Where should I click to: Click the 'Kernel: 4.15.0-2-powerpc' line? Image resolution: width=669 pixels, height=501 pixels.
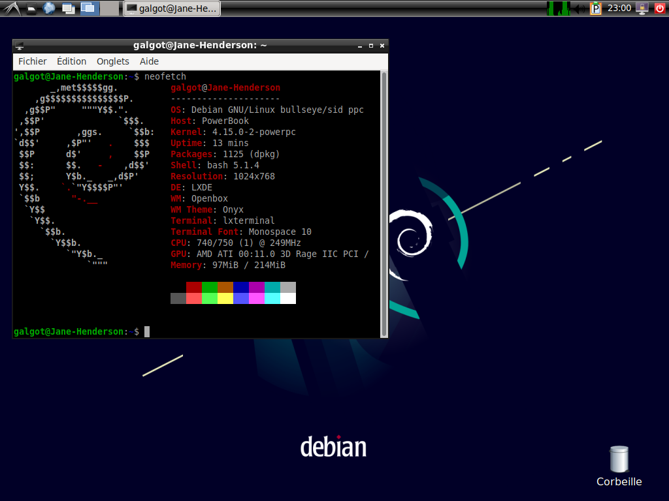click(x=233, y=132)
